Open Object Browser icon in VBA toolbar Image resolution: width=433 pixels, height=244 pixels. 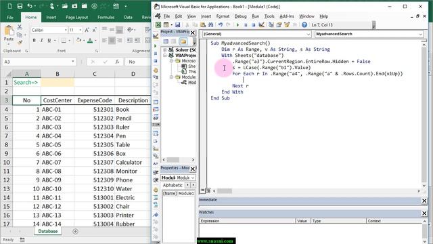[x=287, y=25]
